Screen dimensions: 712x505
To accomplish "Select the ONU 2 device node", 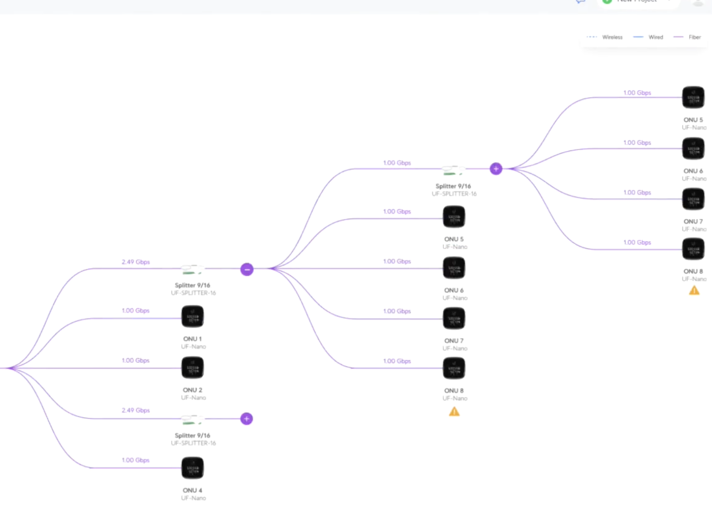I will point(193,368).
